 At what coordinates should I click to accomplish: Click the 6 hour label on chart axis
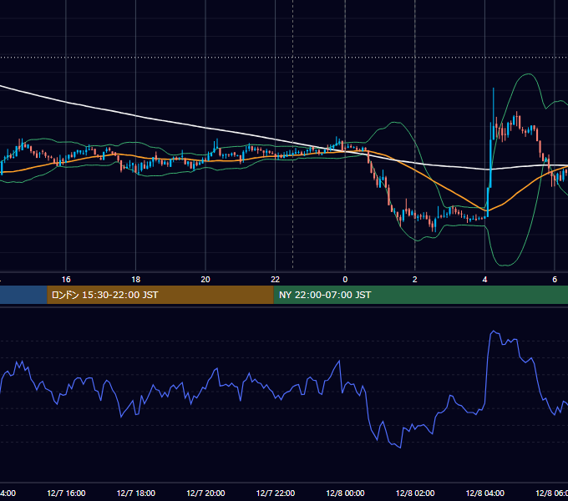555,280
